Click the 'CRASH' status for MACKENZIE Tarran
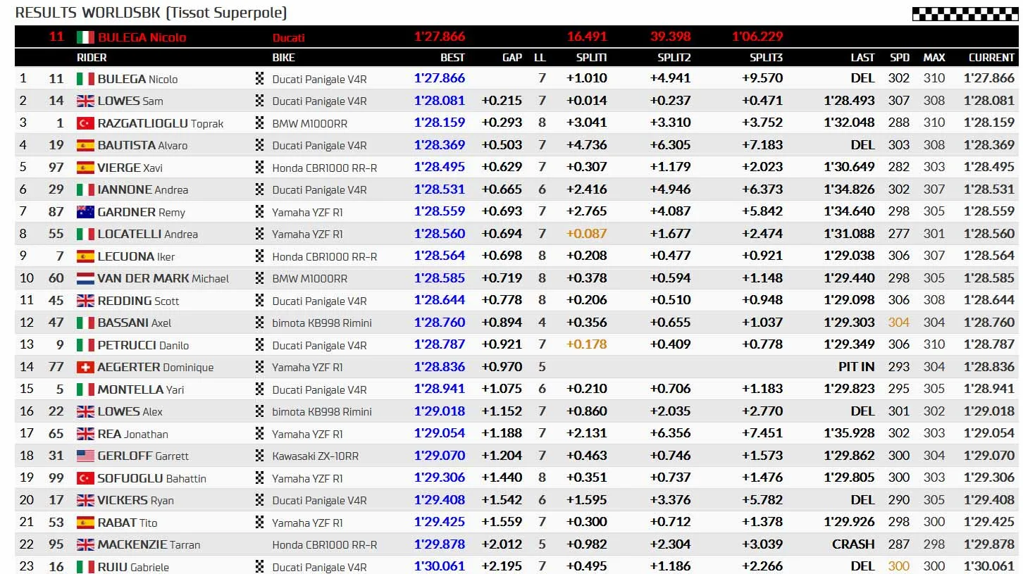This screenshot has height=574, width=1023. click(853, 544)
